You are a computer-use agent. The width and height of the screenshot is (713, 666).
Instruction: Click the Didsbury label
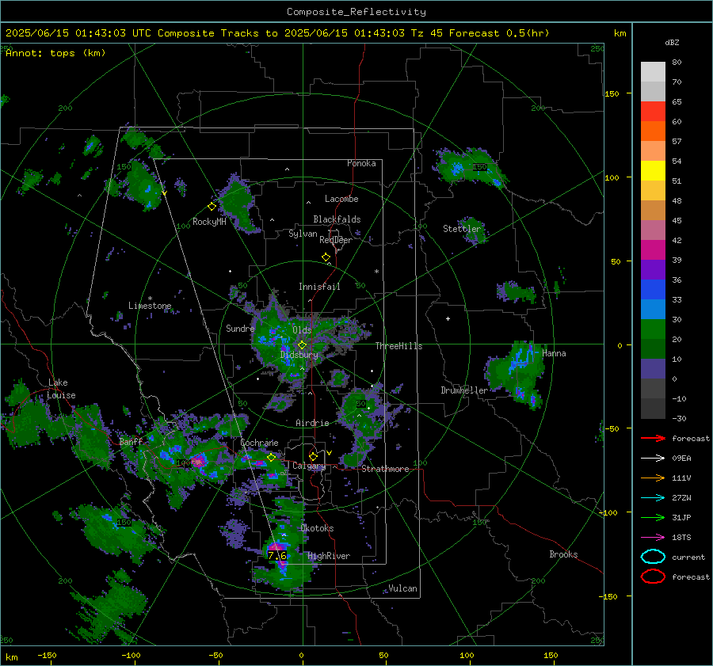click(299, 355)
